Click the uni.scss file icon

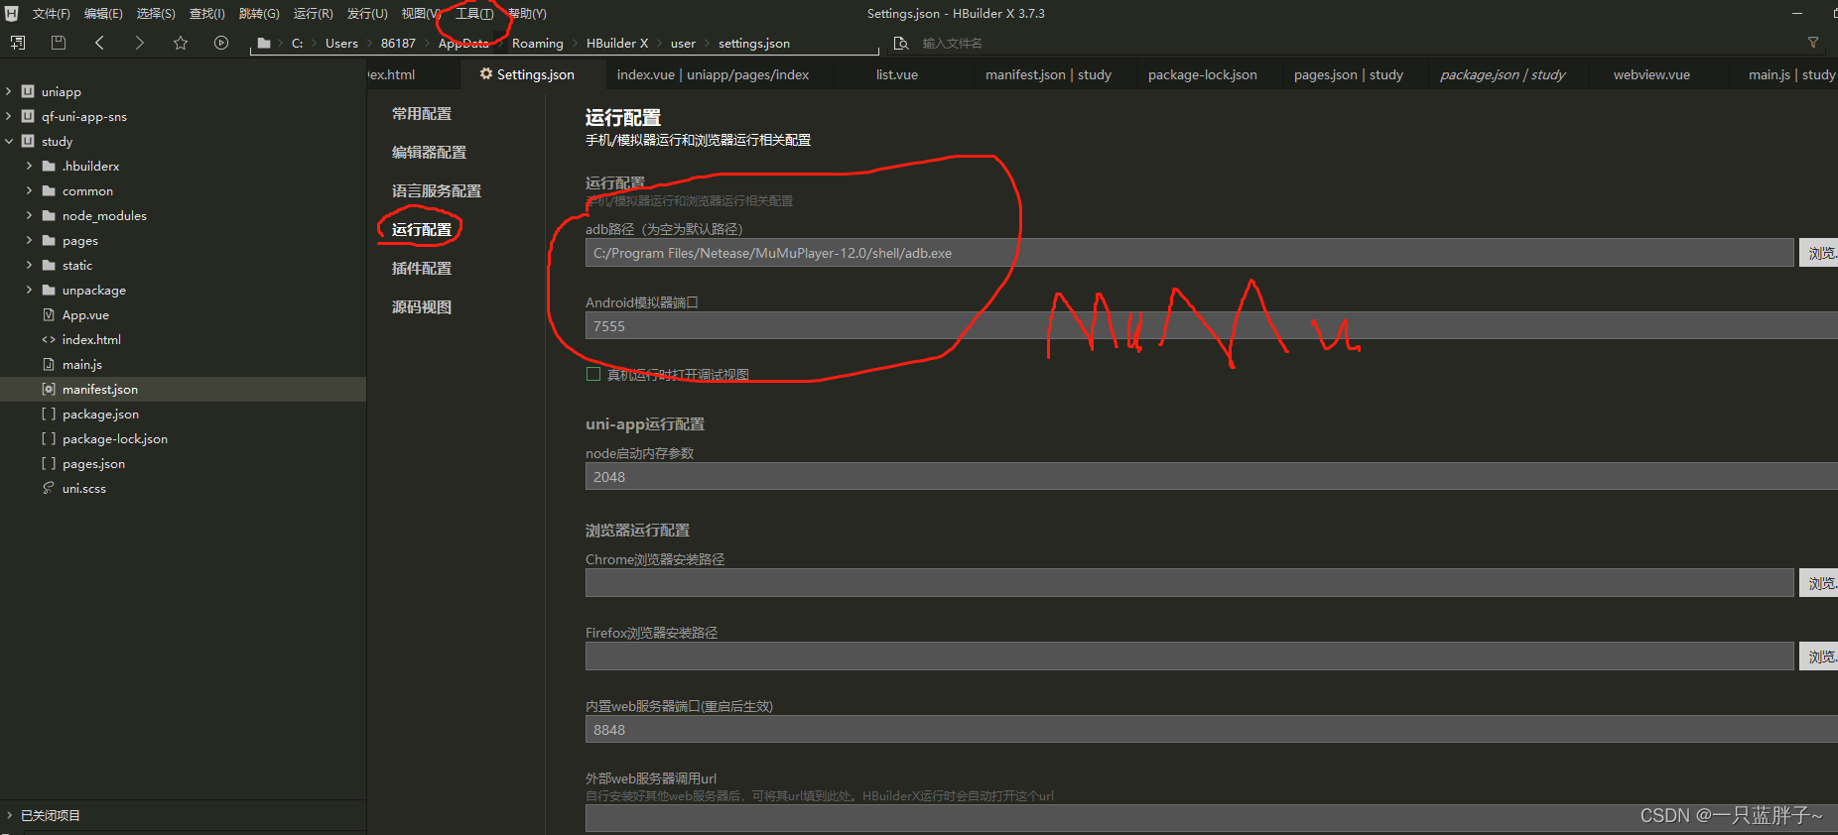tap(49, 488)
